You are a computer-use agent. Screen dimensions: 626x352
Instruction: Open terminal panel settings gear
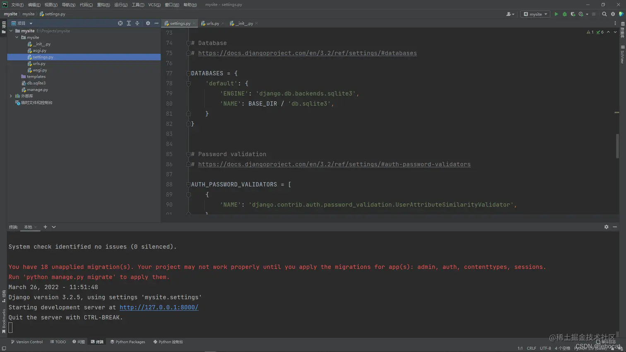[606, 227]
